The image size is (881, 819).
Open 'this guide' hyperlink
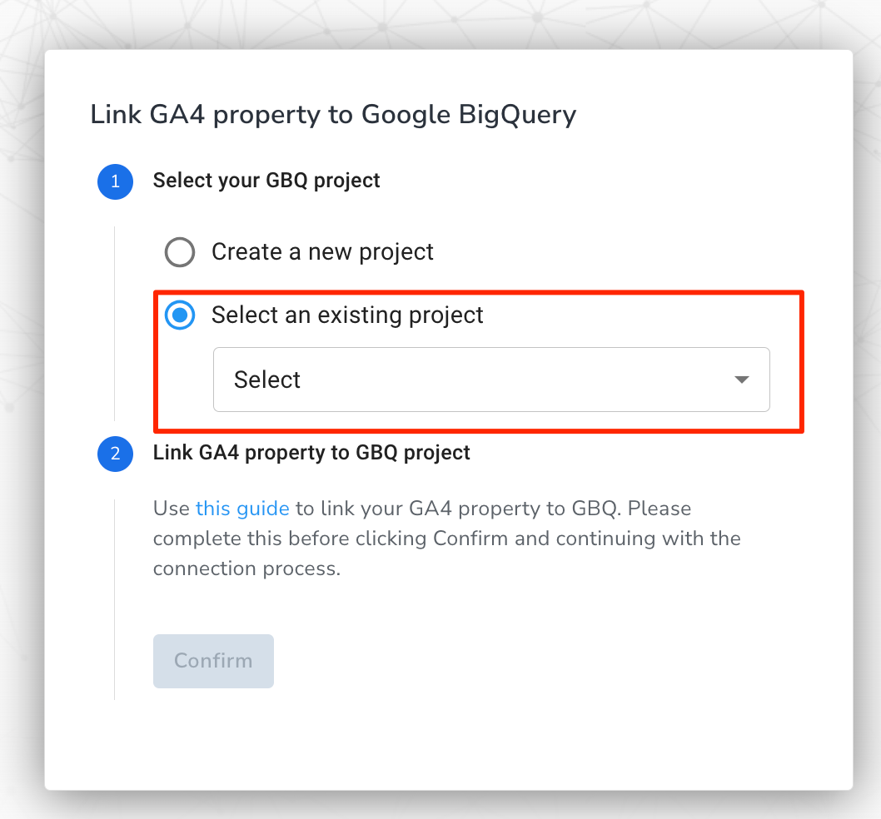point(242,509)
